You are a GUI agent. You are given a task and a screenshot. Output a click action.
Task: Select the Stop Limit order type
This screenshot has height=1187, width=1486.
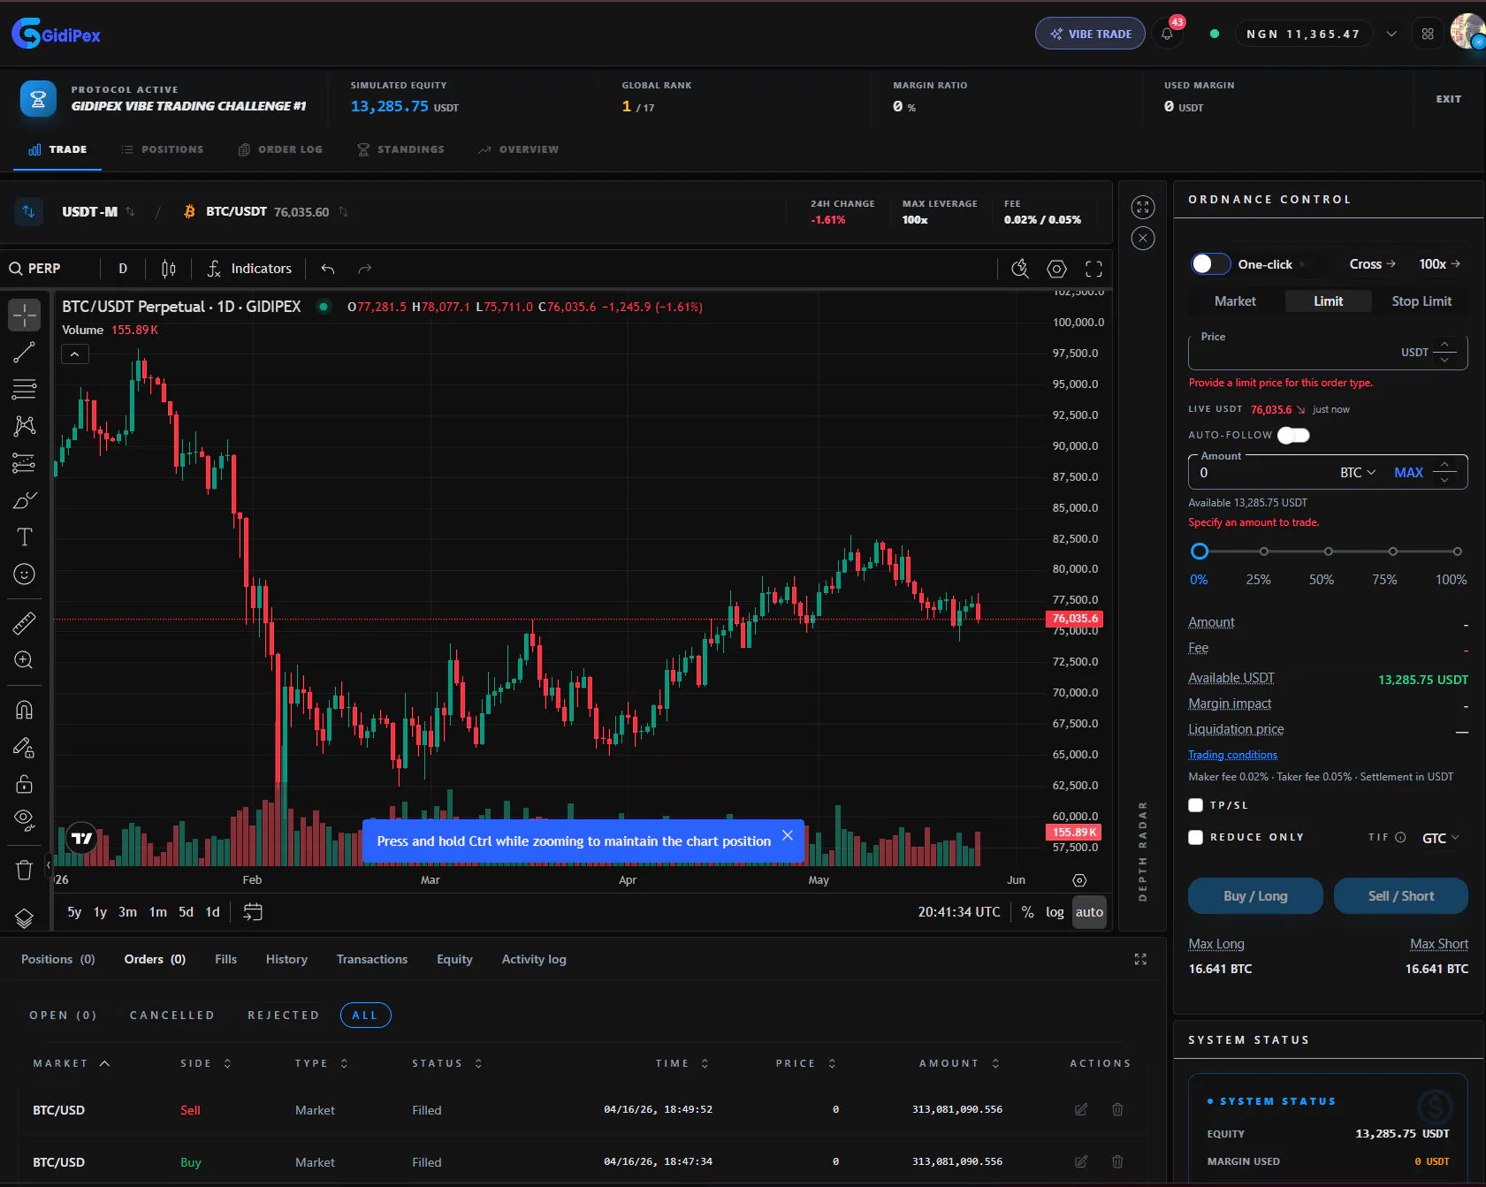[1421, 301]
